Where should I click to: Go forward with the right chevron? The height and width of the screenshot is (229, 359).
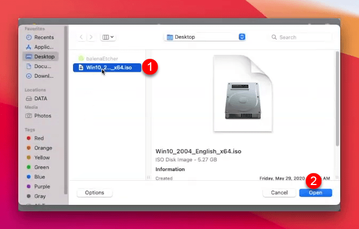click(91, 37)
